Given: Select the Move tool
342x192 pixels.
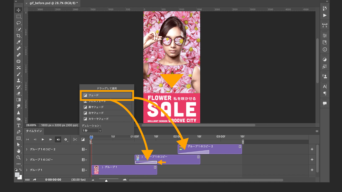Looking at the screenshot, I should click(x=19, y=10).
